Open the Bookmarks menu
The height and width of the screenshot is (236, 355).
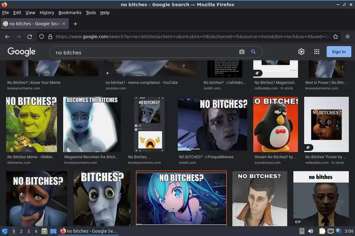(70, 13)
